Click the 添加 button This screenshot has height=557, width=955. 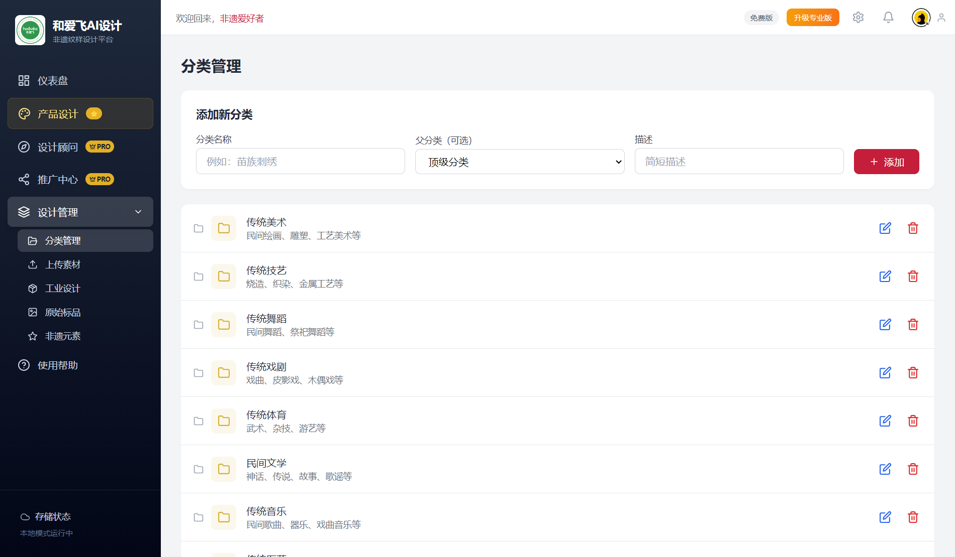pyautogui.click(x=886, y=162)
